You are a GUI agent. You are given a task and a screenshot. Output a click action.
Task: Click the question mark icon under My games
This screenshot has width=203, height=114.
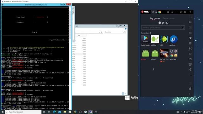coord(163,23)
